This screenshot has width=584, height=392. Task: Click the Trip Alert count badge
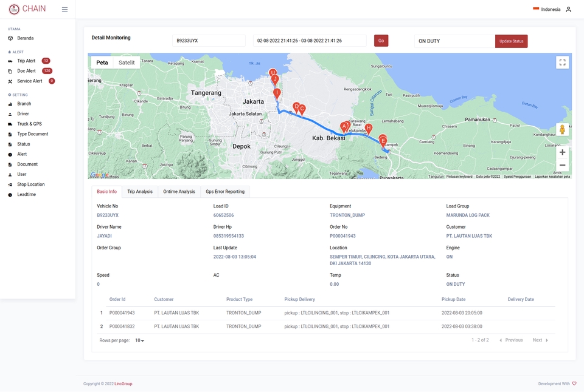point(46,61)
